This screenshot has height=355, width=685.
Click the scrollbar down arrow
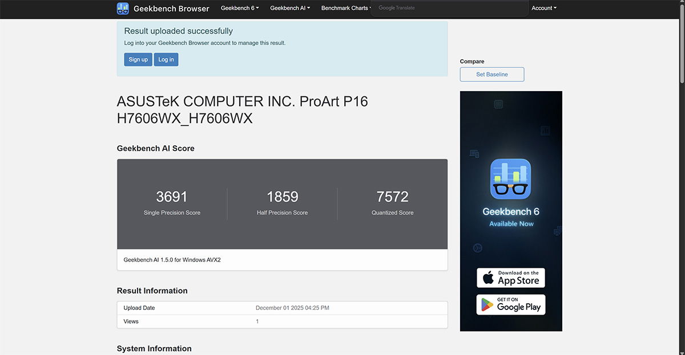(681, 352)
